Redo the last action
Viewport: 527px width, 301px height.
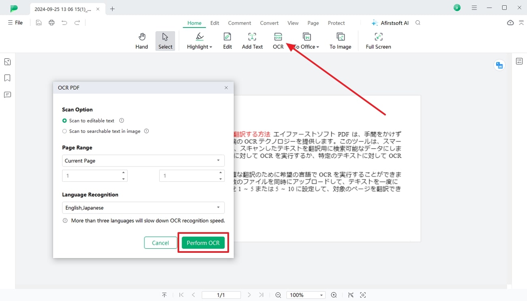(77, 23)
